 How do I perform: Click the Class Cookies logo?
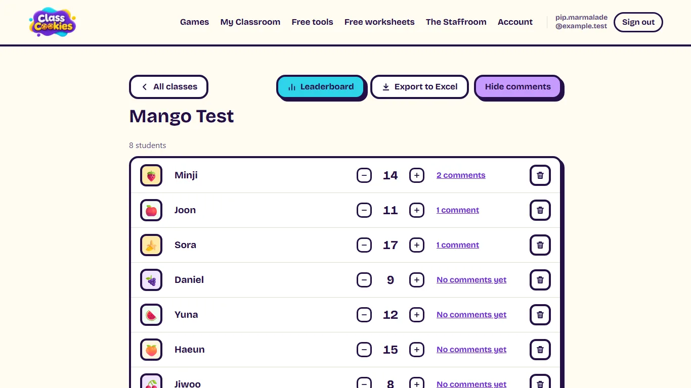point(53,22)
